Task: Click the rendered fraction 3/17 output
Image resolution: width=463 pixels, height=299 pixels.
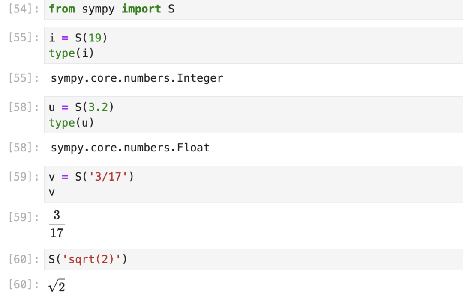Action: (57, 224)
